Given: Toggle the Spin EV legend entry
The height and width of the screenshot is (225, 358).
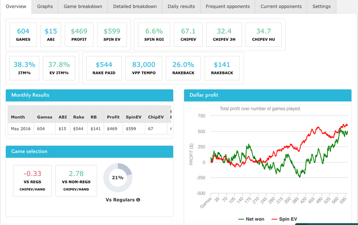Looking at the screenshot, I should coord(284,219).
